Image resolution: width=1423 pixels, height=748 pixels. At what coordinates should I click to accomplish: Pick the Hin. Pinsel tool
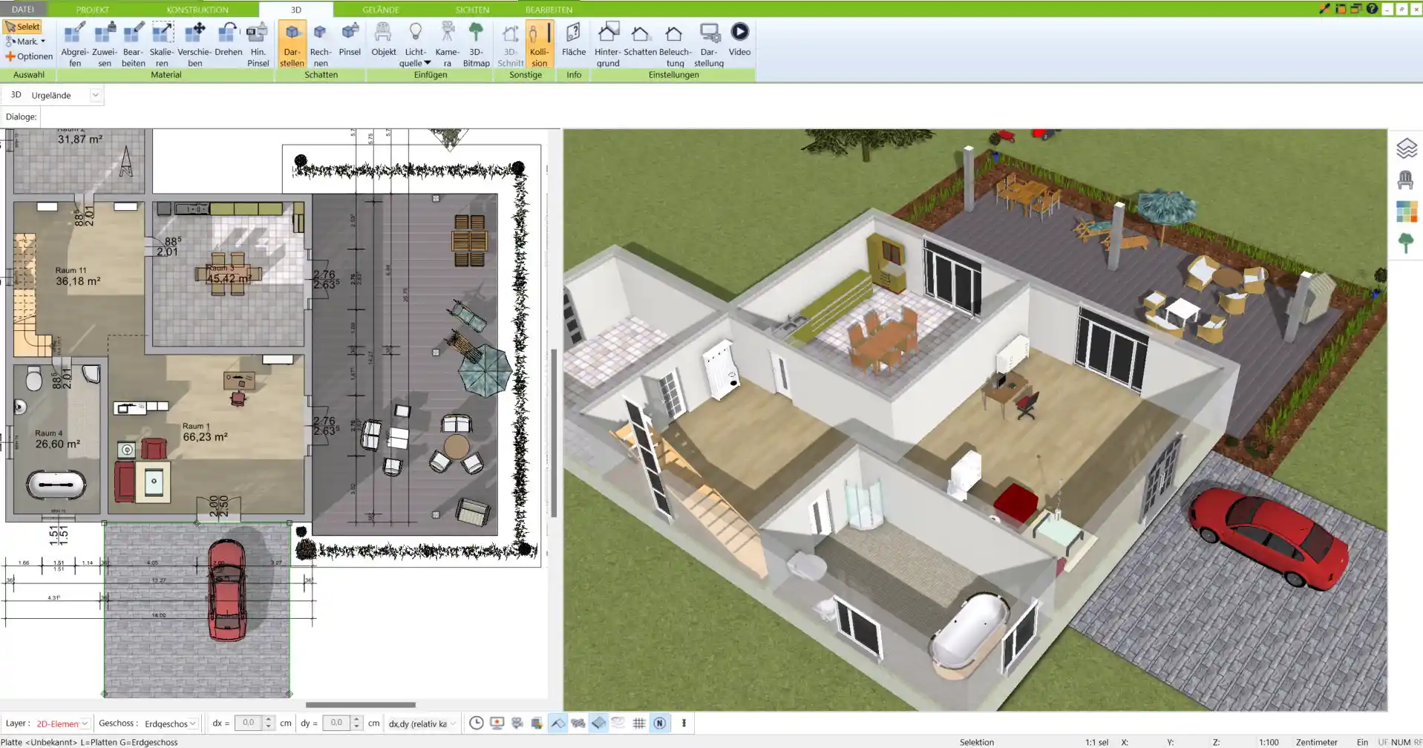tap(258, 45)
